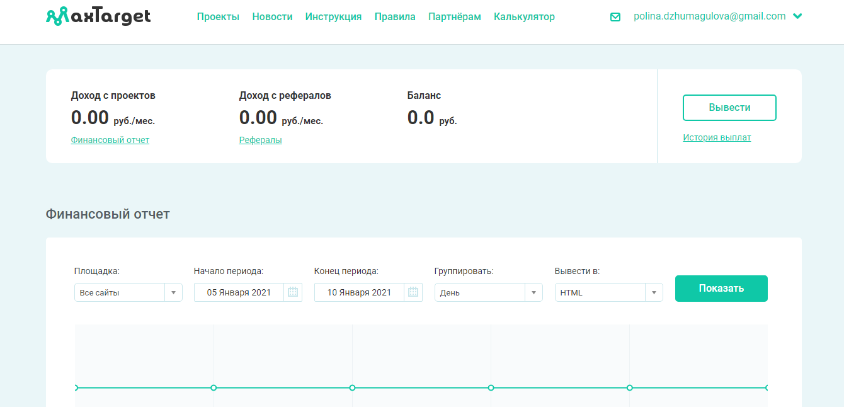Open the Площадка 'Все сайты' dropdown
This screenshot has width=844, height=407.
click(x=128, y=292)
